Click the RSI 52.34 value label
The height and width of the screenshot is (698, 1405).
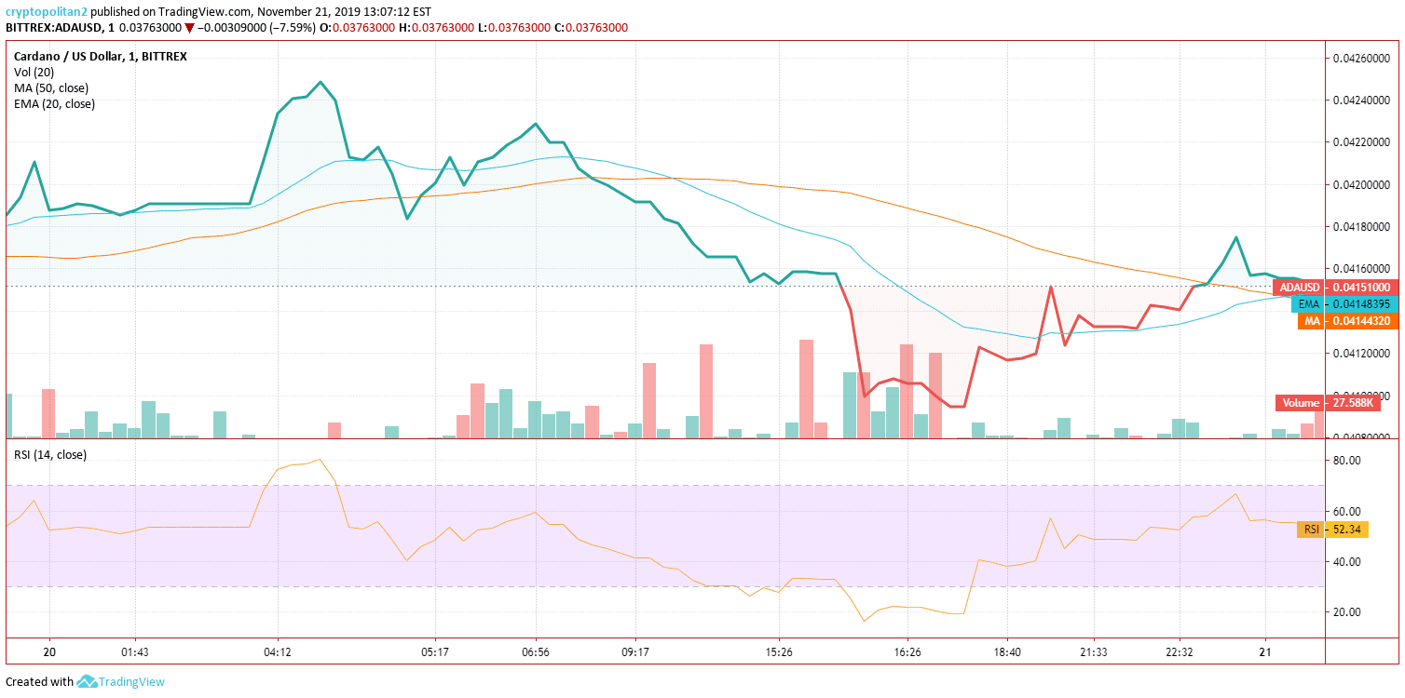click(1333, 530)
